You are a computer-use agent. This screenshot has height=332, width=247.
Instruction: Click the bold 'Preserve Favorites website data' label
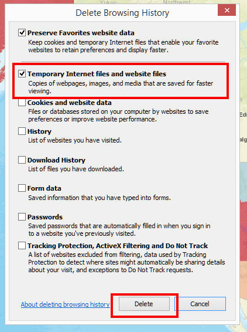(81, 33)
